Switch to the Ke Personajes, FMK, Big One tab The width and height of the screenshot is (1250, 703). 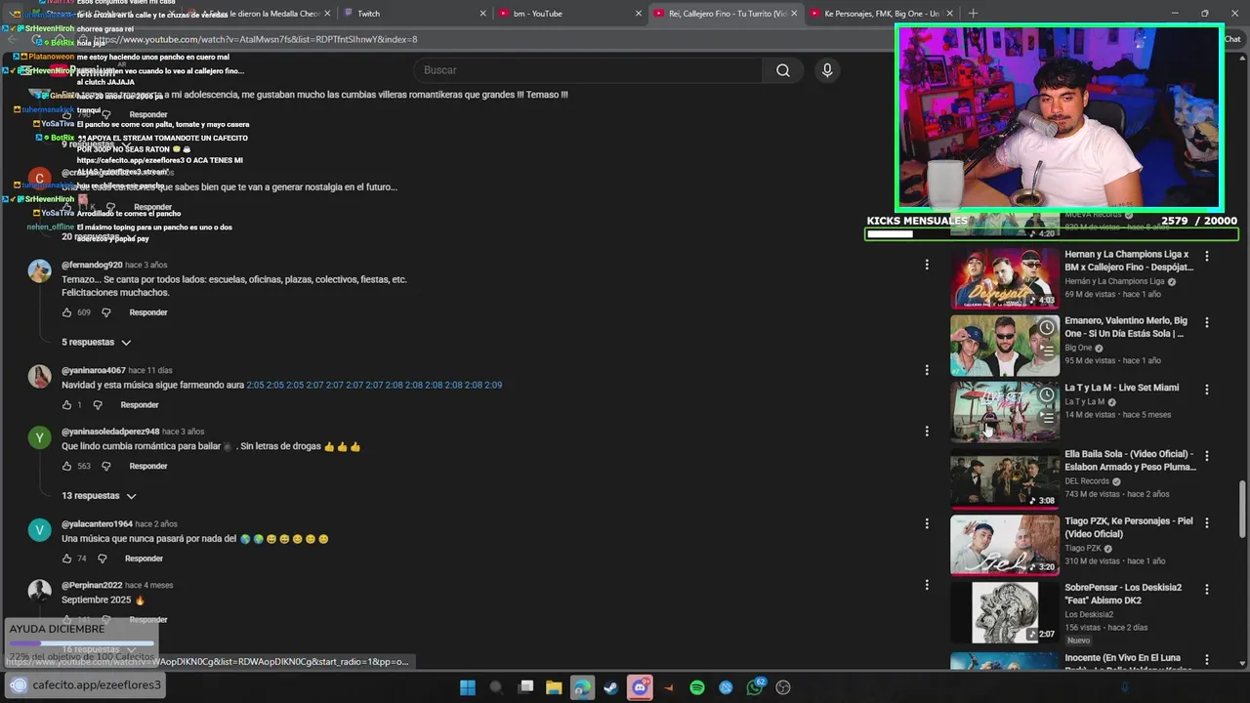[x=879, y=14]
